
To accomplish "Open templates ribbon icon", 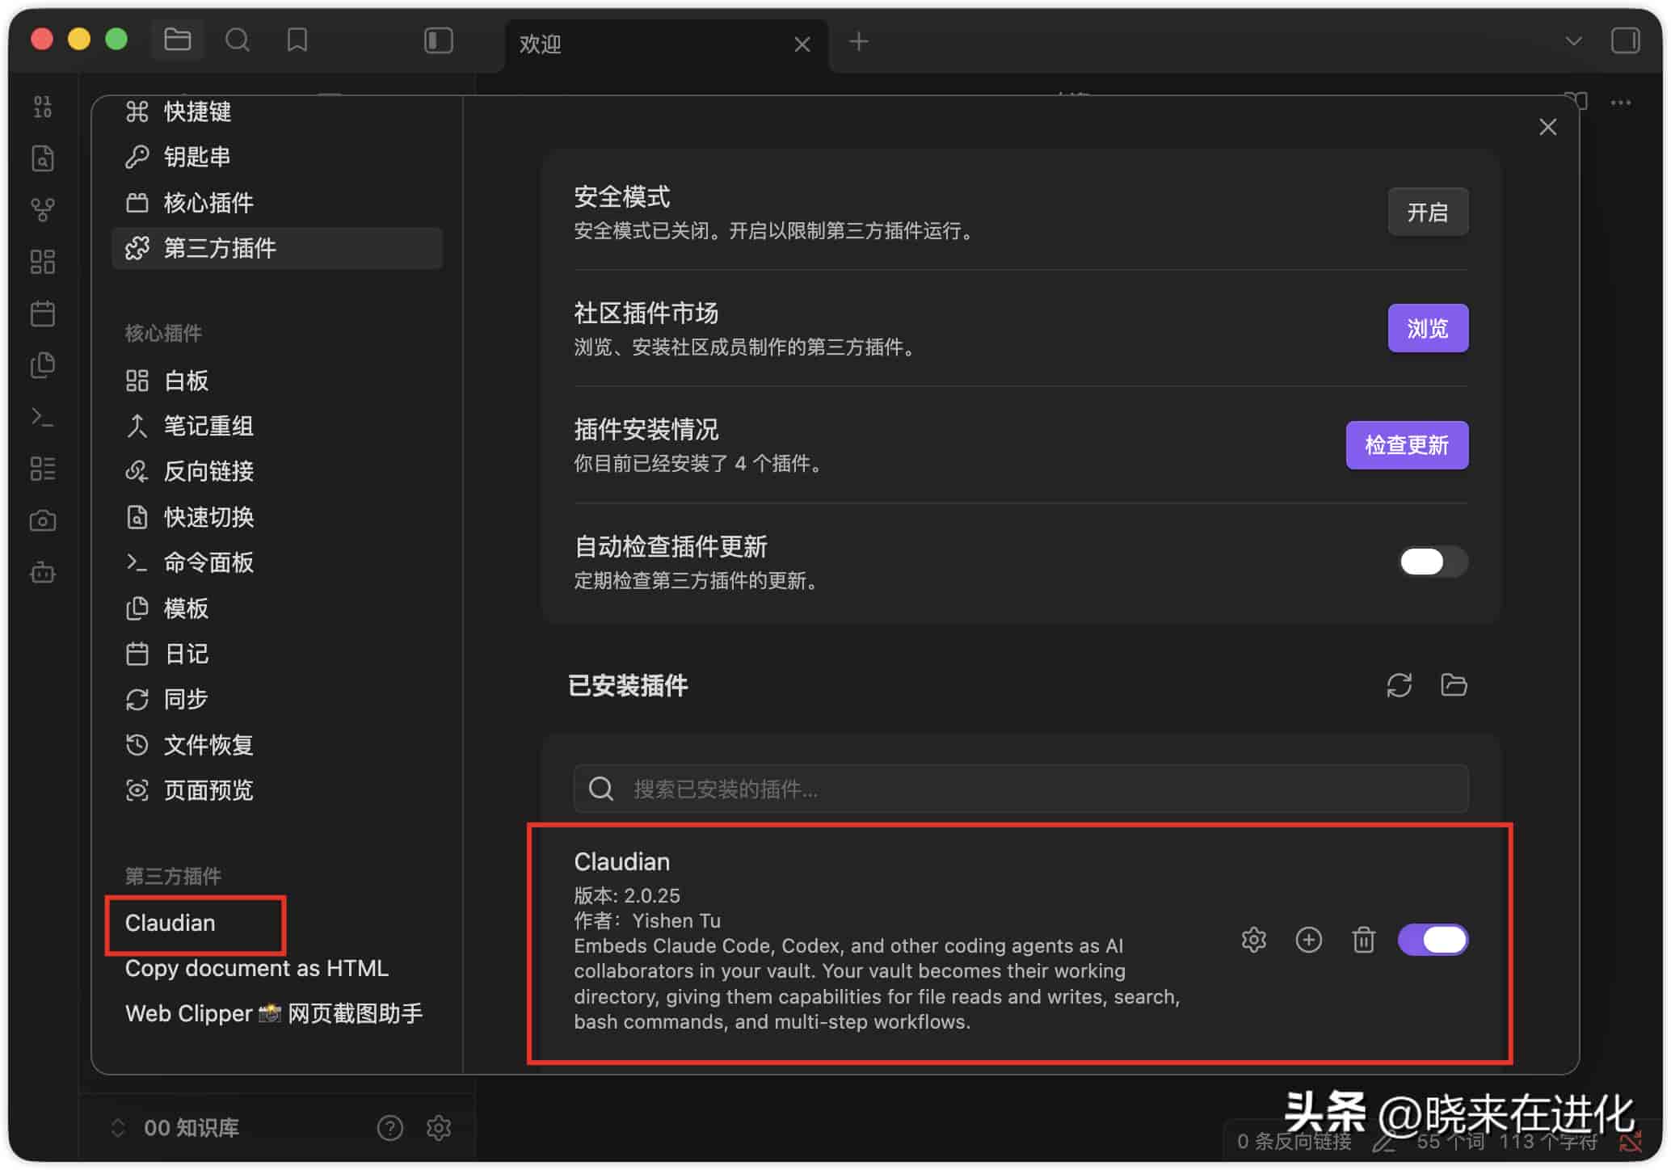I will point(43,365).
